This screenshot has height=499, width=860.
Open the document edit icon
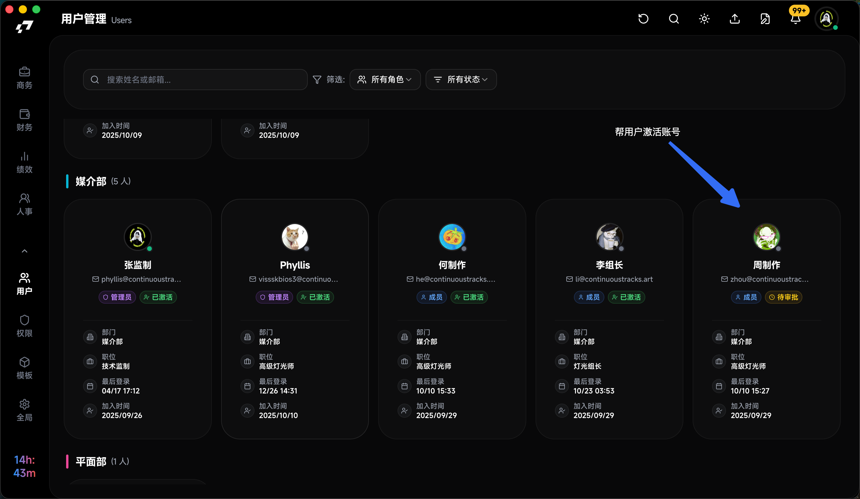765,19
